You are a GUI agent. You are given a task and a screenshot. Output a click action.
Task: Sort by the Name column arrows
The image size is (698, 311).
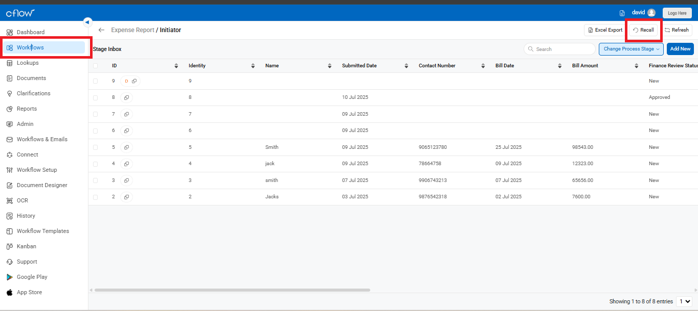330,66
